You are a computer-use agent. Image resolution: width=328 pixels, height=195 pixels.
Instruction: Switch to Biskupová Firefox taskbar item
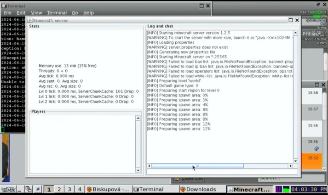click(x=109, y=189)
